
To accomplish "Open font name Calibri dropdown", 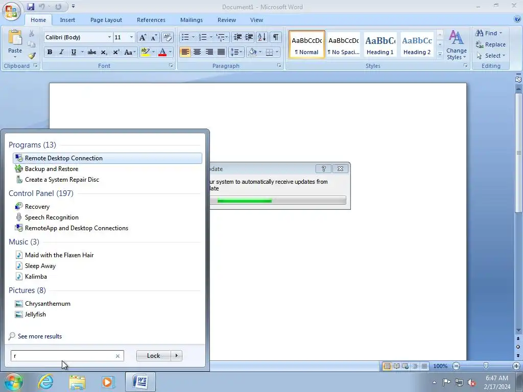I will [109, 37].
